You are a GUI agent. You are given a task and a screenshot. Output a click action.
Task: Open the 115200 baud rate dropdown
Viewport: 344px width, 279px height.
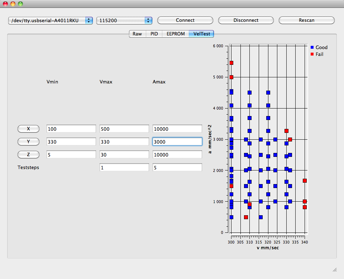124,20
